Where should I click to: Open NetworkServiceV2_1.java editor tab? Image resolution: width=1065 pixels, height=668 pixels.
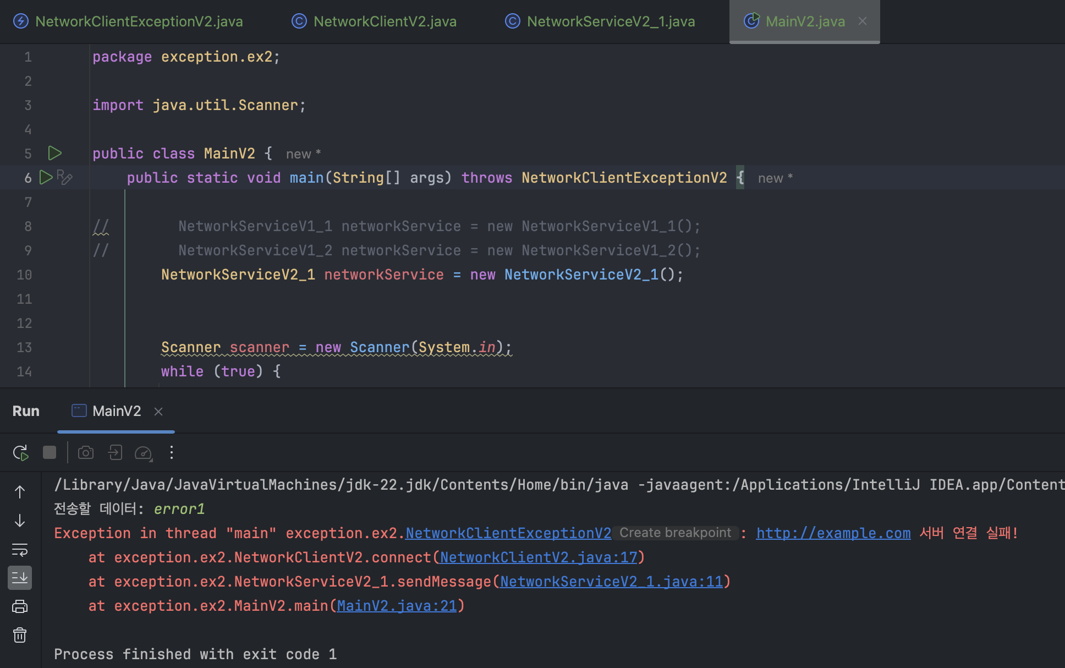coord(611,21)
